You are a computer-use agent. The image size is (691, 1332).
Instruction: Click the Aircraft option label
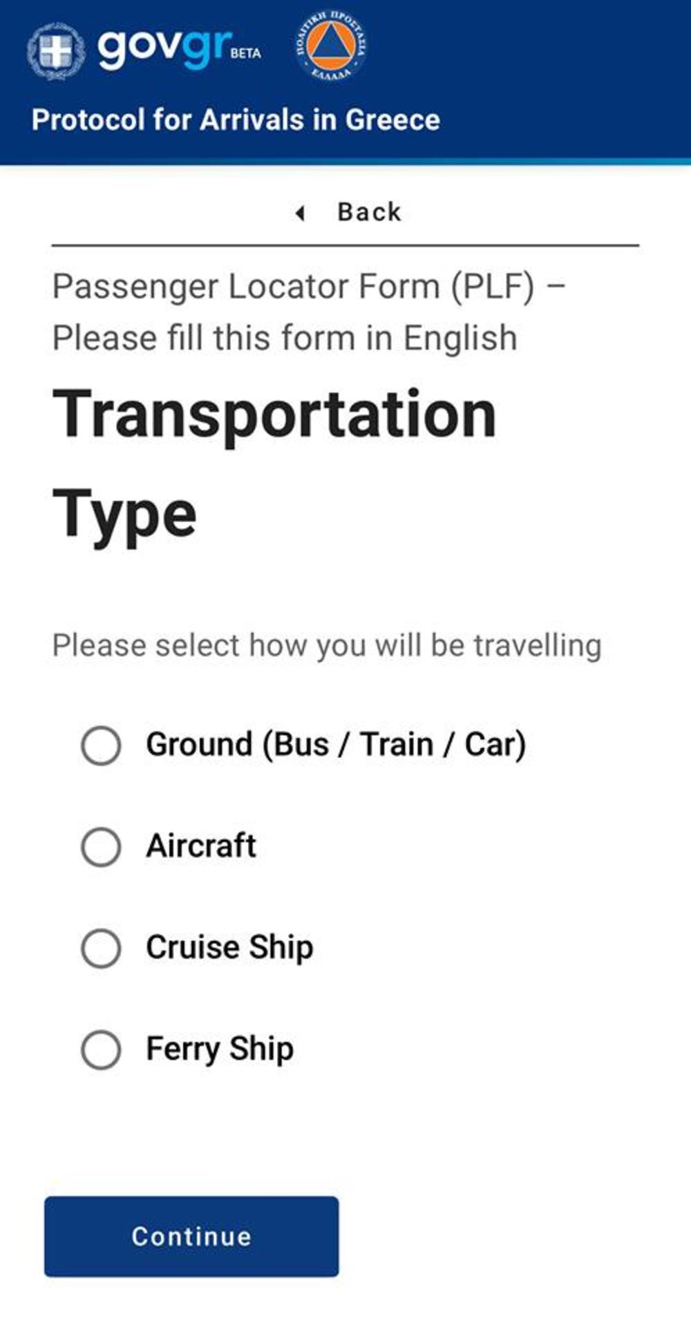click(201, 846)
